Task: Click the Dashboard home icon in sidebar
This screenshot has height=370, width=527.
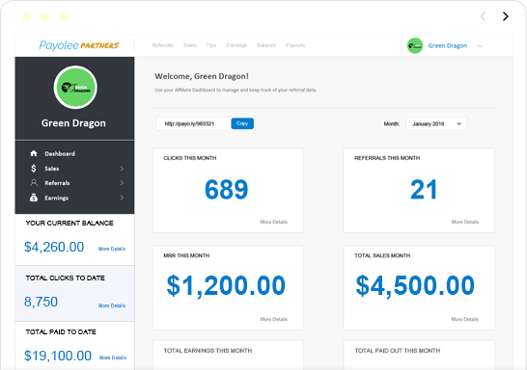Action: point(34,153)
